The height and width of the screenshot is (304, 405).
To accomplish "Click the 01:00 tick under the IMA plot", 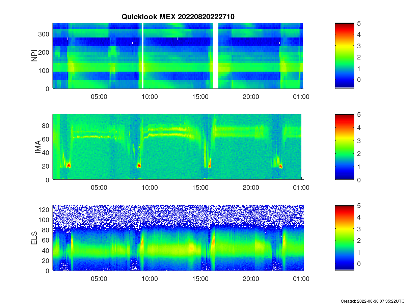I will click(301, 188).
